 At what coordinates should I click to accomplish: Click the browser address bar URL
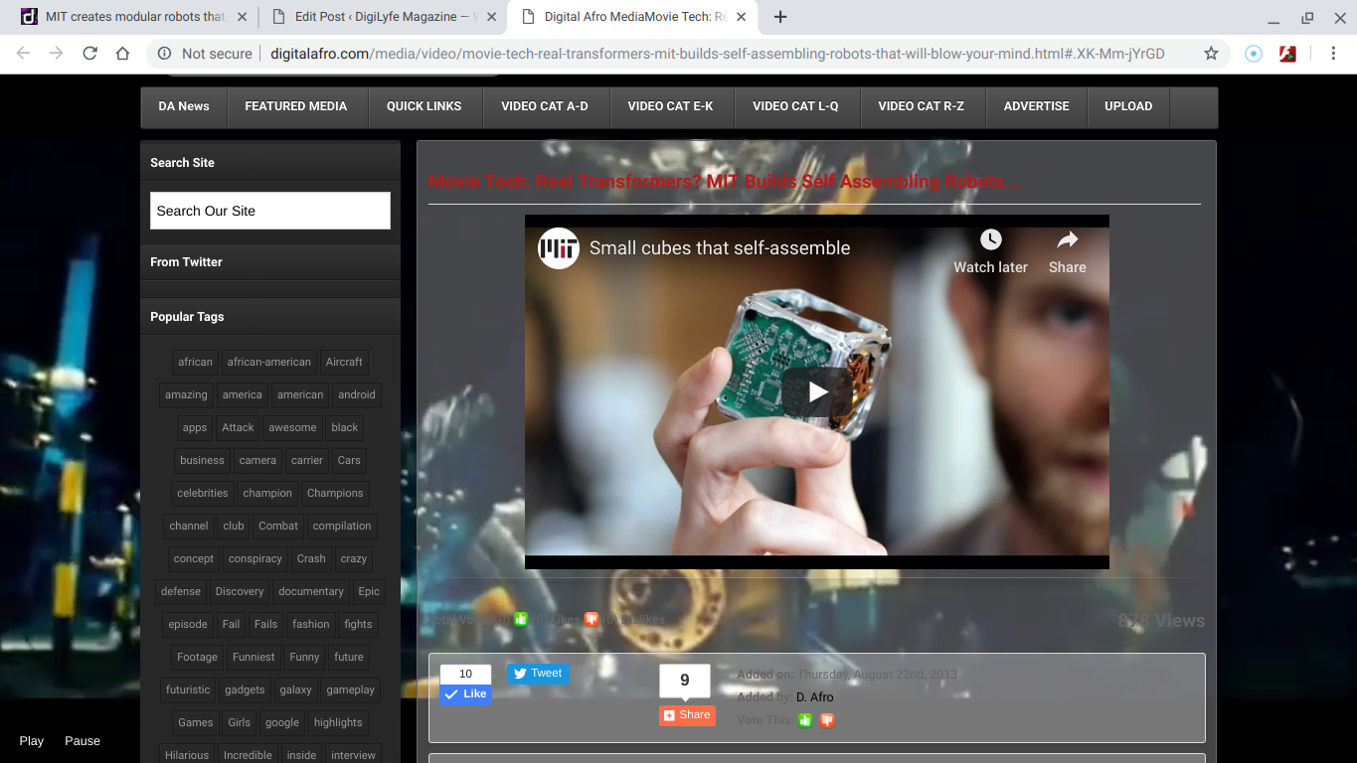coord(717,54)
